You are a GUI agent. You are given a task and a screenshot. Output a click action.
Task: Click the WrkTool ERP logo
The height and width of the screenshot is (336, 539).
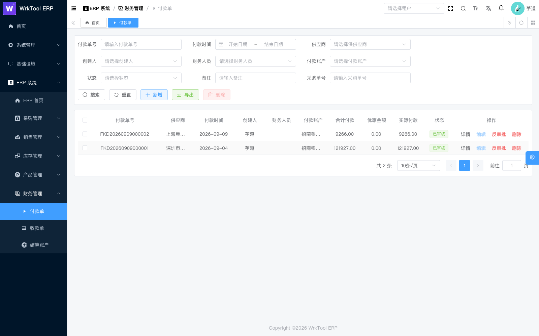pyautogui.click(x=9, y=8)
